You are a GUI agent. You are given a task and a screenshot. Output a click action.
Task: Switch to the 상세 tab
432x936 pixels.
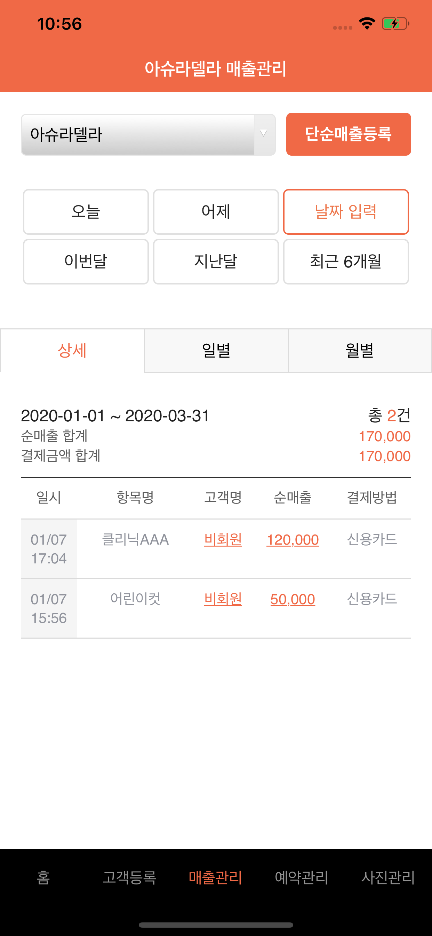[x=72, y=351]
